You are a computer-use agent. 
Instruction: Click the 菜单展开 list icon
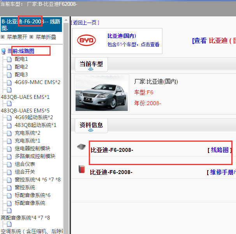(x=3, y=37)
